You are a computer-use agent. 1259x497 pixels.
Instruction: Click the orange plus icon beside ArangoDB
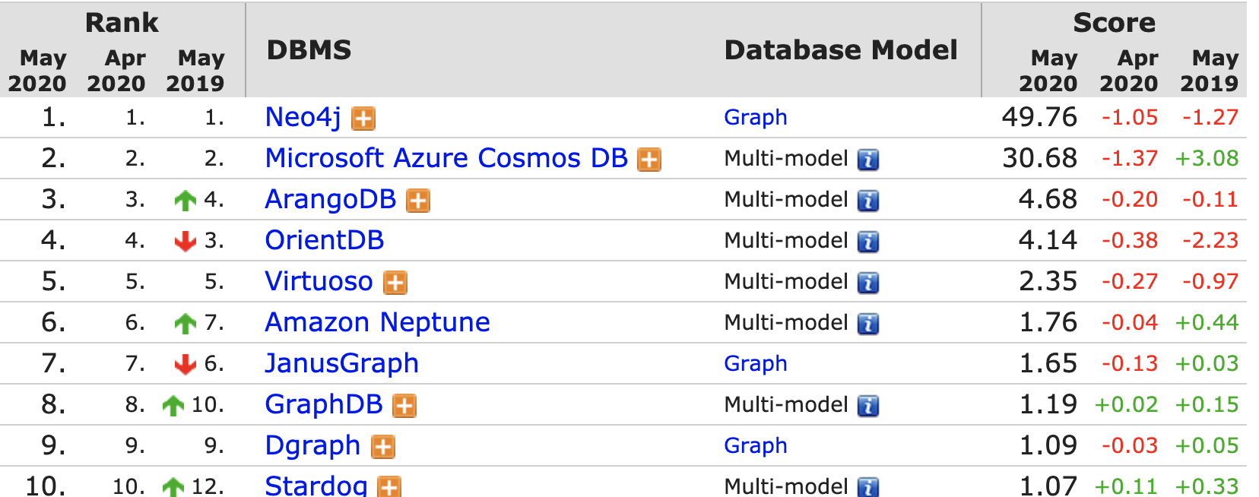point(418,201)
